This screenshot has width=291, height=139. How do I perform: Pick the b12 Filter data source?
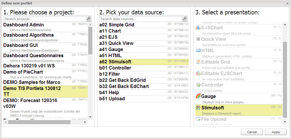click(x=144, y=74)
